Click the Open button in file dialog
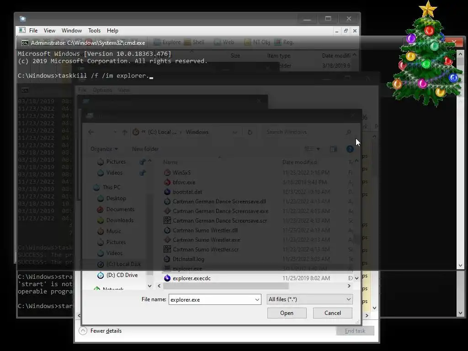 (287, 313)
